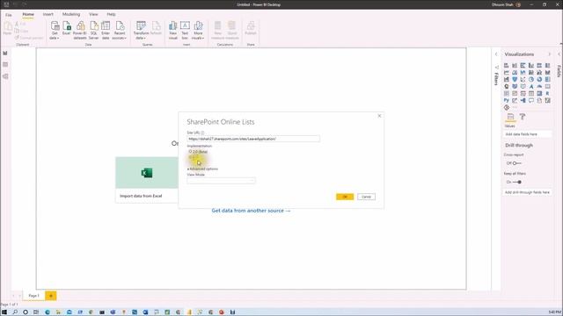Click the Publish icon in ribbon

pyautogui.click(x=251, y=28)
